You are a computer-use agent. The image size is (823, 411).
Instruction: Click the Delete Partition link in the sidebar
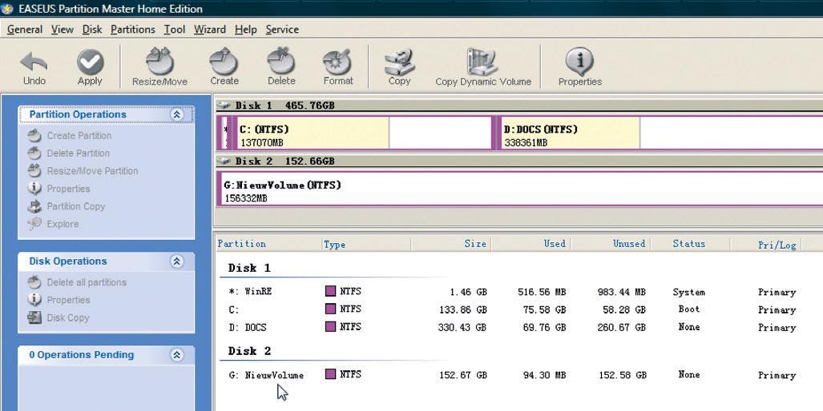pyautogui.click(x=79, y=154)
